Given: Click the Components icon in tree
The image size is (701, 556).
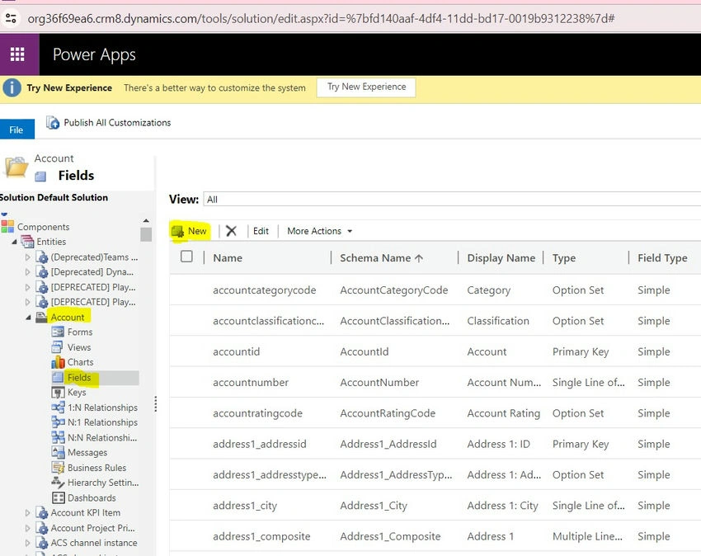Looking at the screenshot, I should click(7, 227).
